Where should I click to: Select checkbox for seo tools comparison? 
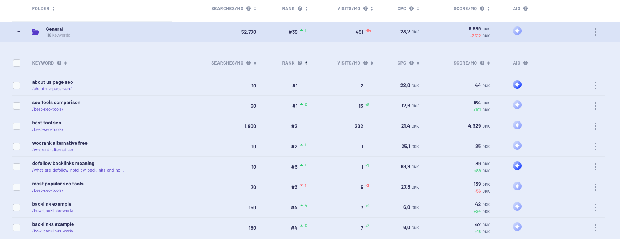(17, 106)
